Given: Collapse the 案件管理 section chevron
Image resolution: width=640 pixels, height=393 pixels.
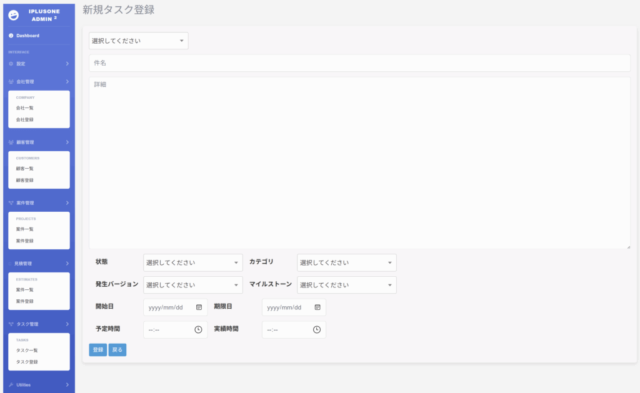Looking at the screenshot, I should (67, 203).
